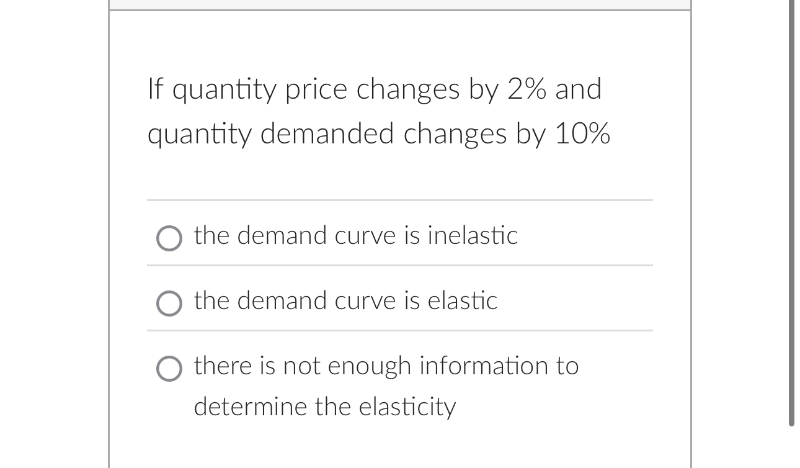800x468 pixels.
Task: Select the "the demand curve is elastic" radio button
Action: click(168, 304)
